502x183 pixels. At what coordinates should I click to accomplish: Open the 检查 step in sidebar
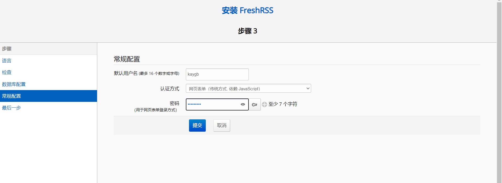tap(7, 73)
